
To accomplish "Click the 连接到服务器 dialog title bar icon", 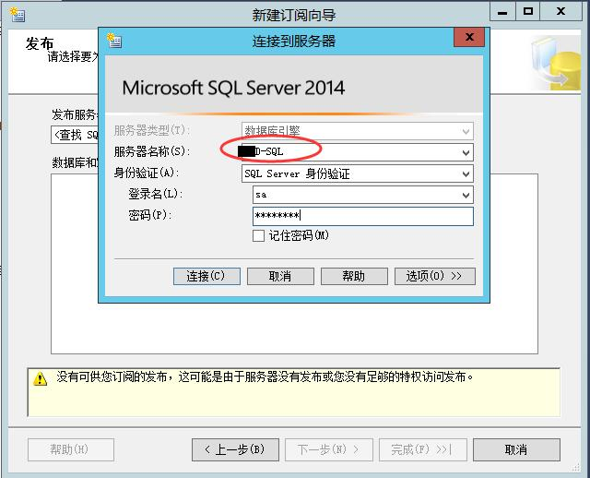I will point(114,41).
